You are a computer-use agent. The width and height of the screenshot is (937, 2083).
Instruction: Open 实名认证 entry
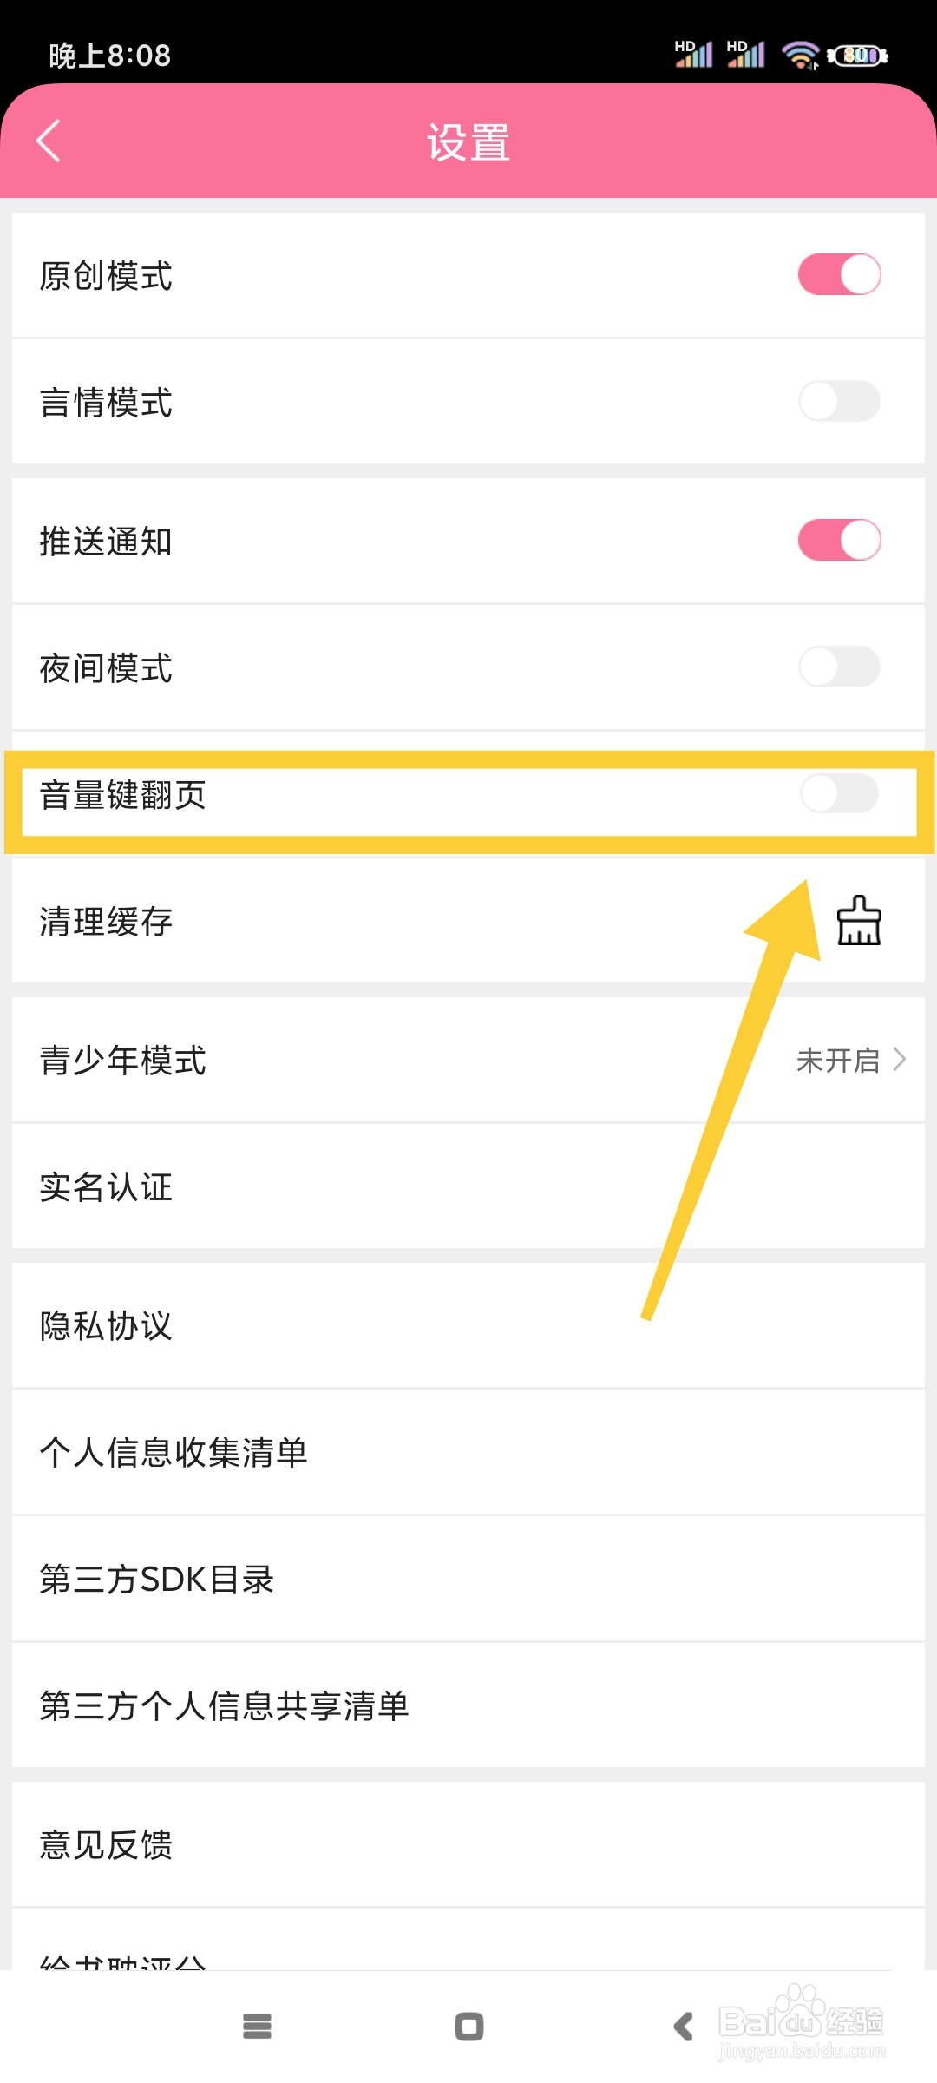(x=106, y=1187)
